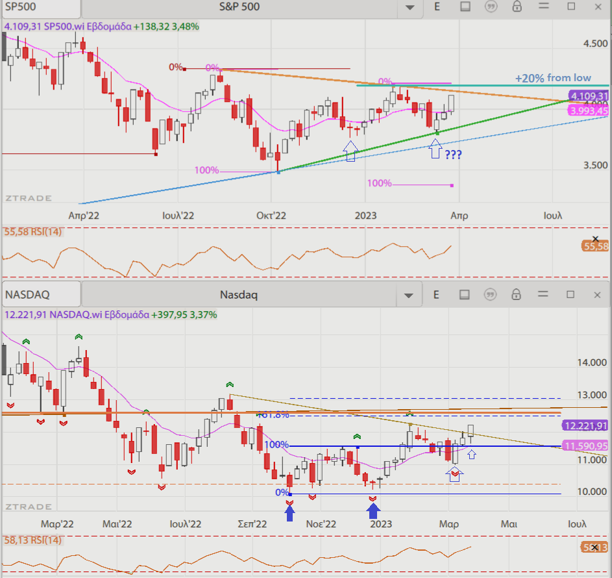Select the '???' text annotation on SP500 chart
The height and width of the screenshot is (578, 612).
click(x=453, y=155)
